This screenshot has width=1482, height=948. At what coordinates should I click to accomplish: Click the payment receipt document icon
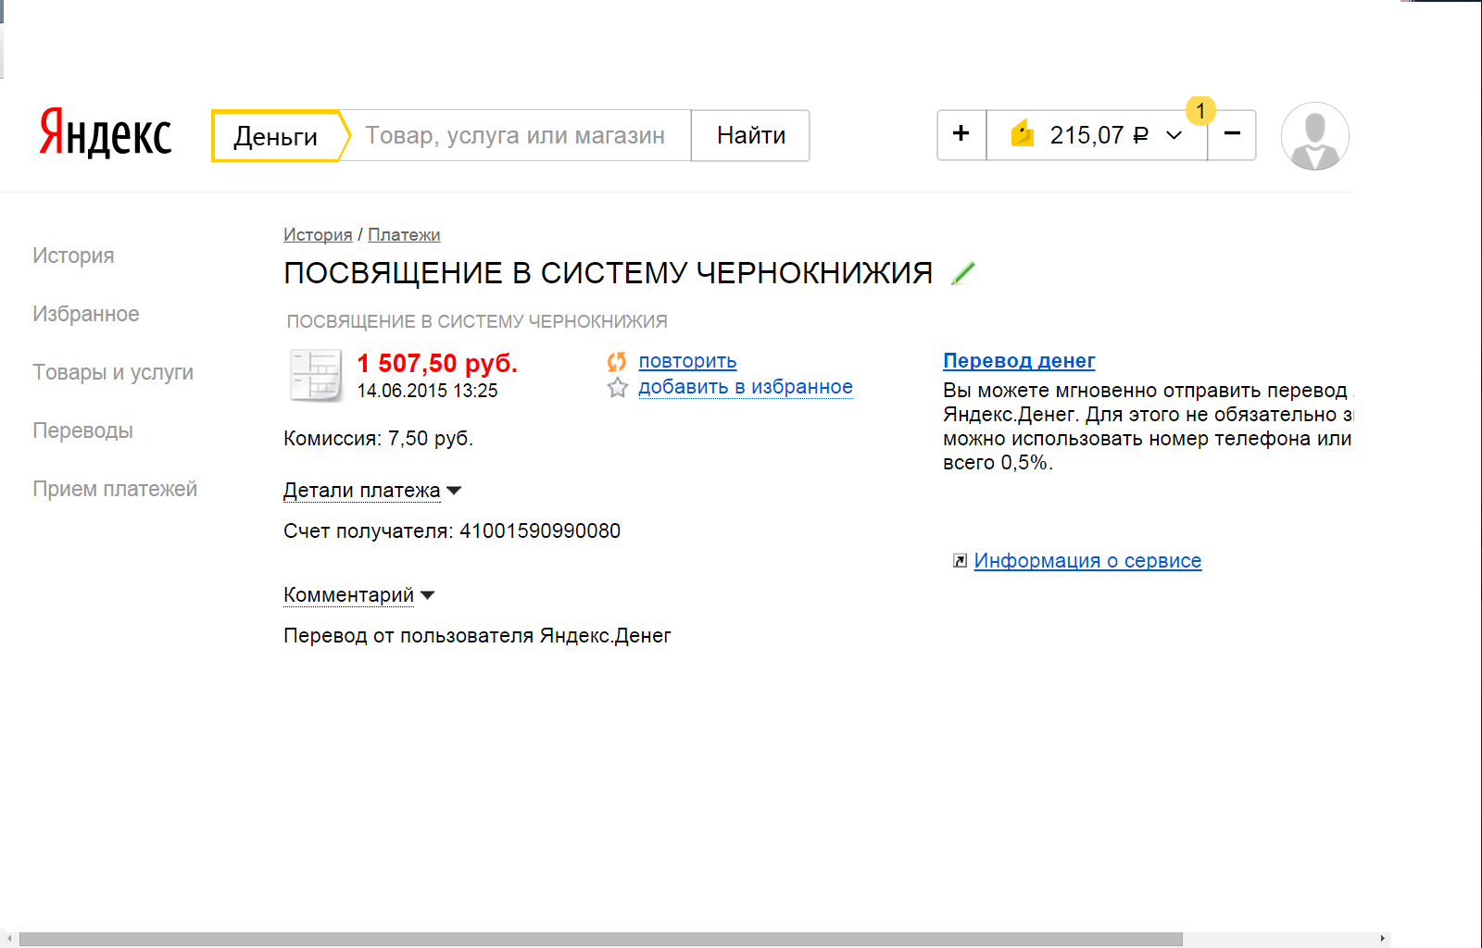[x=315, y=375]
